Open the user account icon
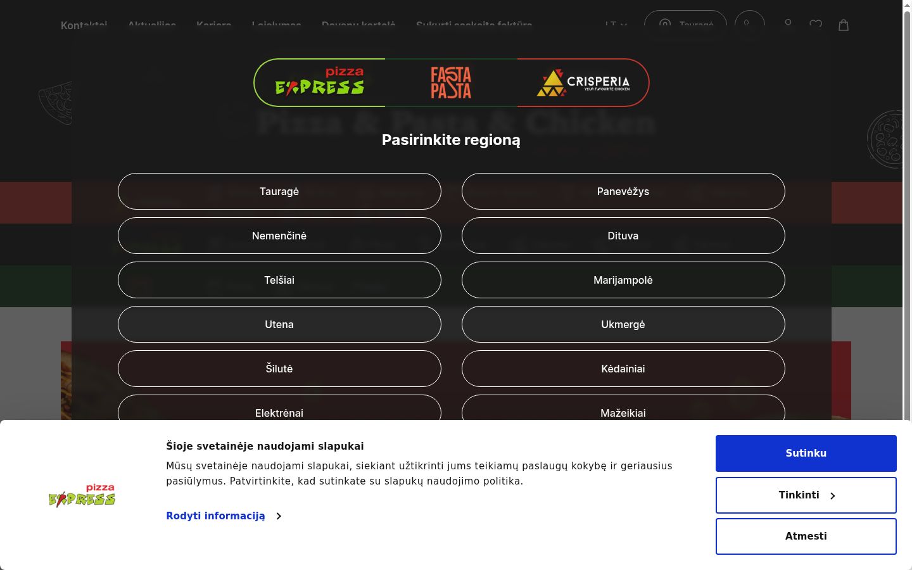The image size is (912, 570). 788,25
